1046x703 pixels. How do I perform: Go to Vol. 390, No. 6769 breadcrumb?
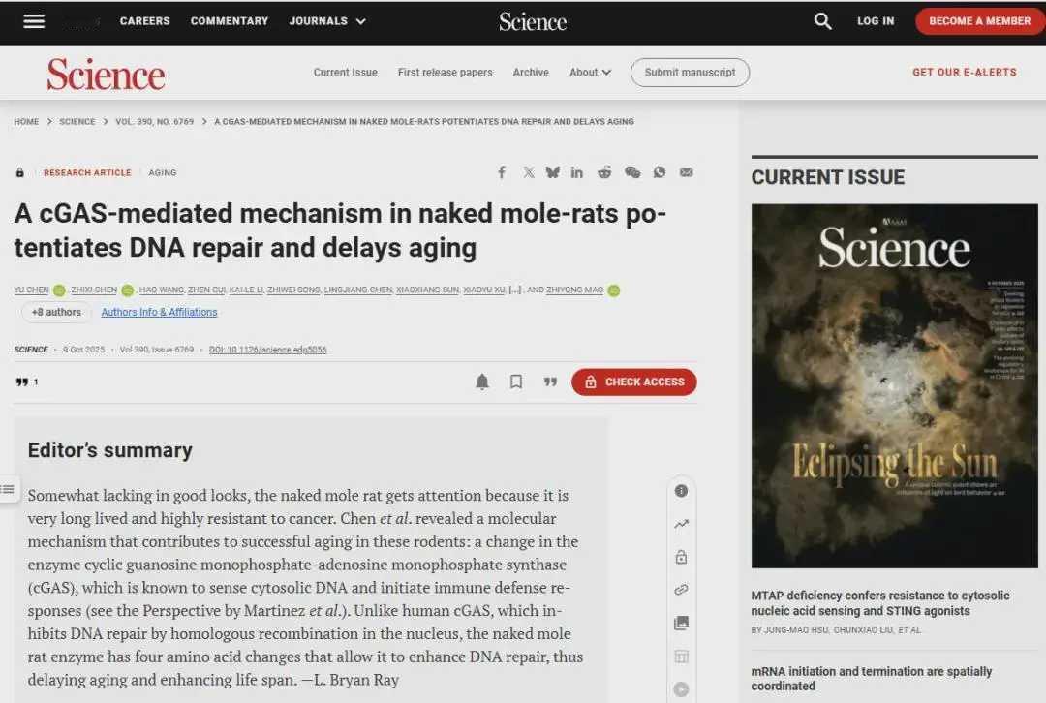coord(154,121)
